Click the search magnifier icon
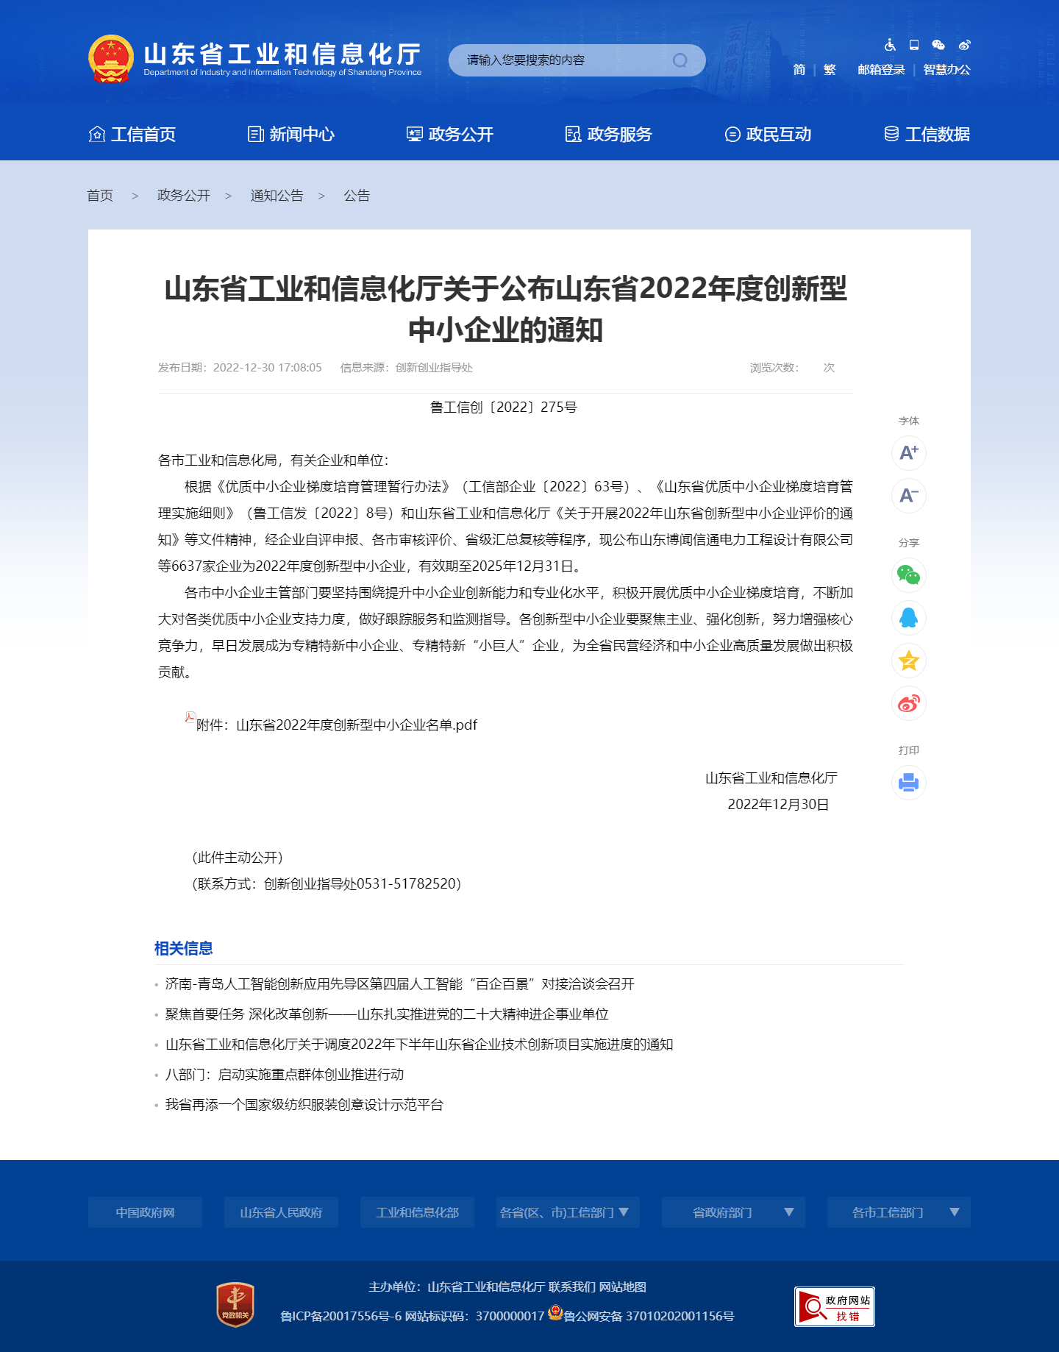 point(680,60)
